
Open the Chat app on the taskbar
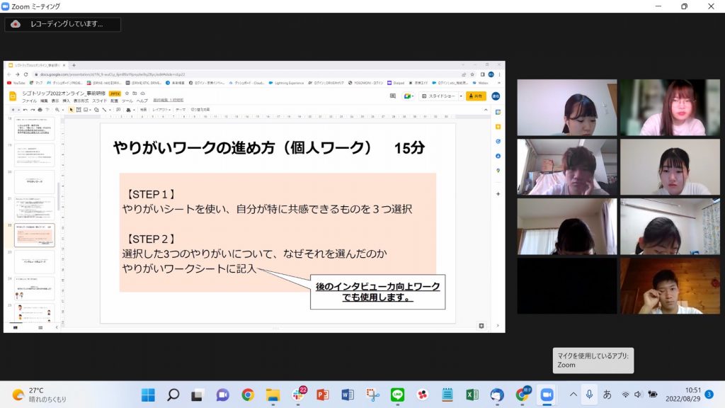[222, 395]
